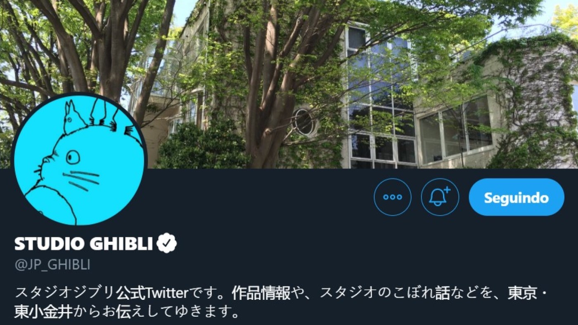This screenshot has width=578, height=325.
Task: Click スタジオジブリ at the bio start
Action: click(x=65, y=293)
